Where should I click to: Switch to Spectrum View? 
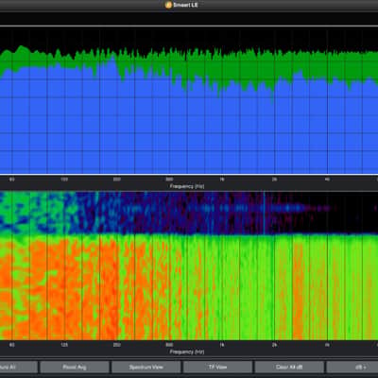coord(146,367)
